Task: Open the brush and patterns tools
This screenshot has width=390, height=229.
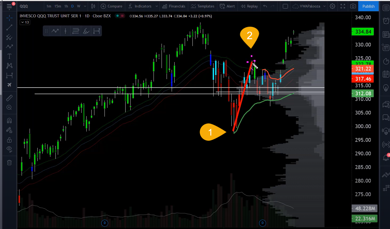Action: click(9, 47)
